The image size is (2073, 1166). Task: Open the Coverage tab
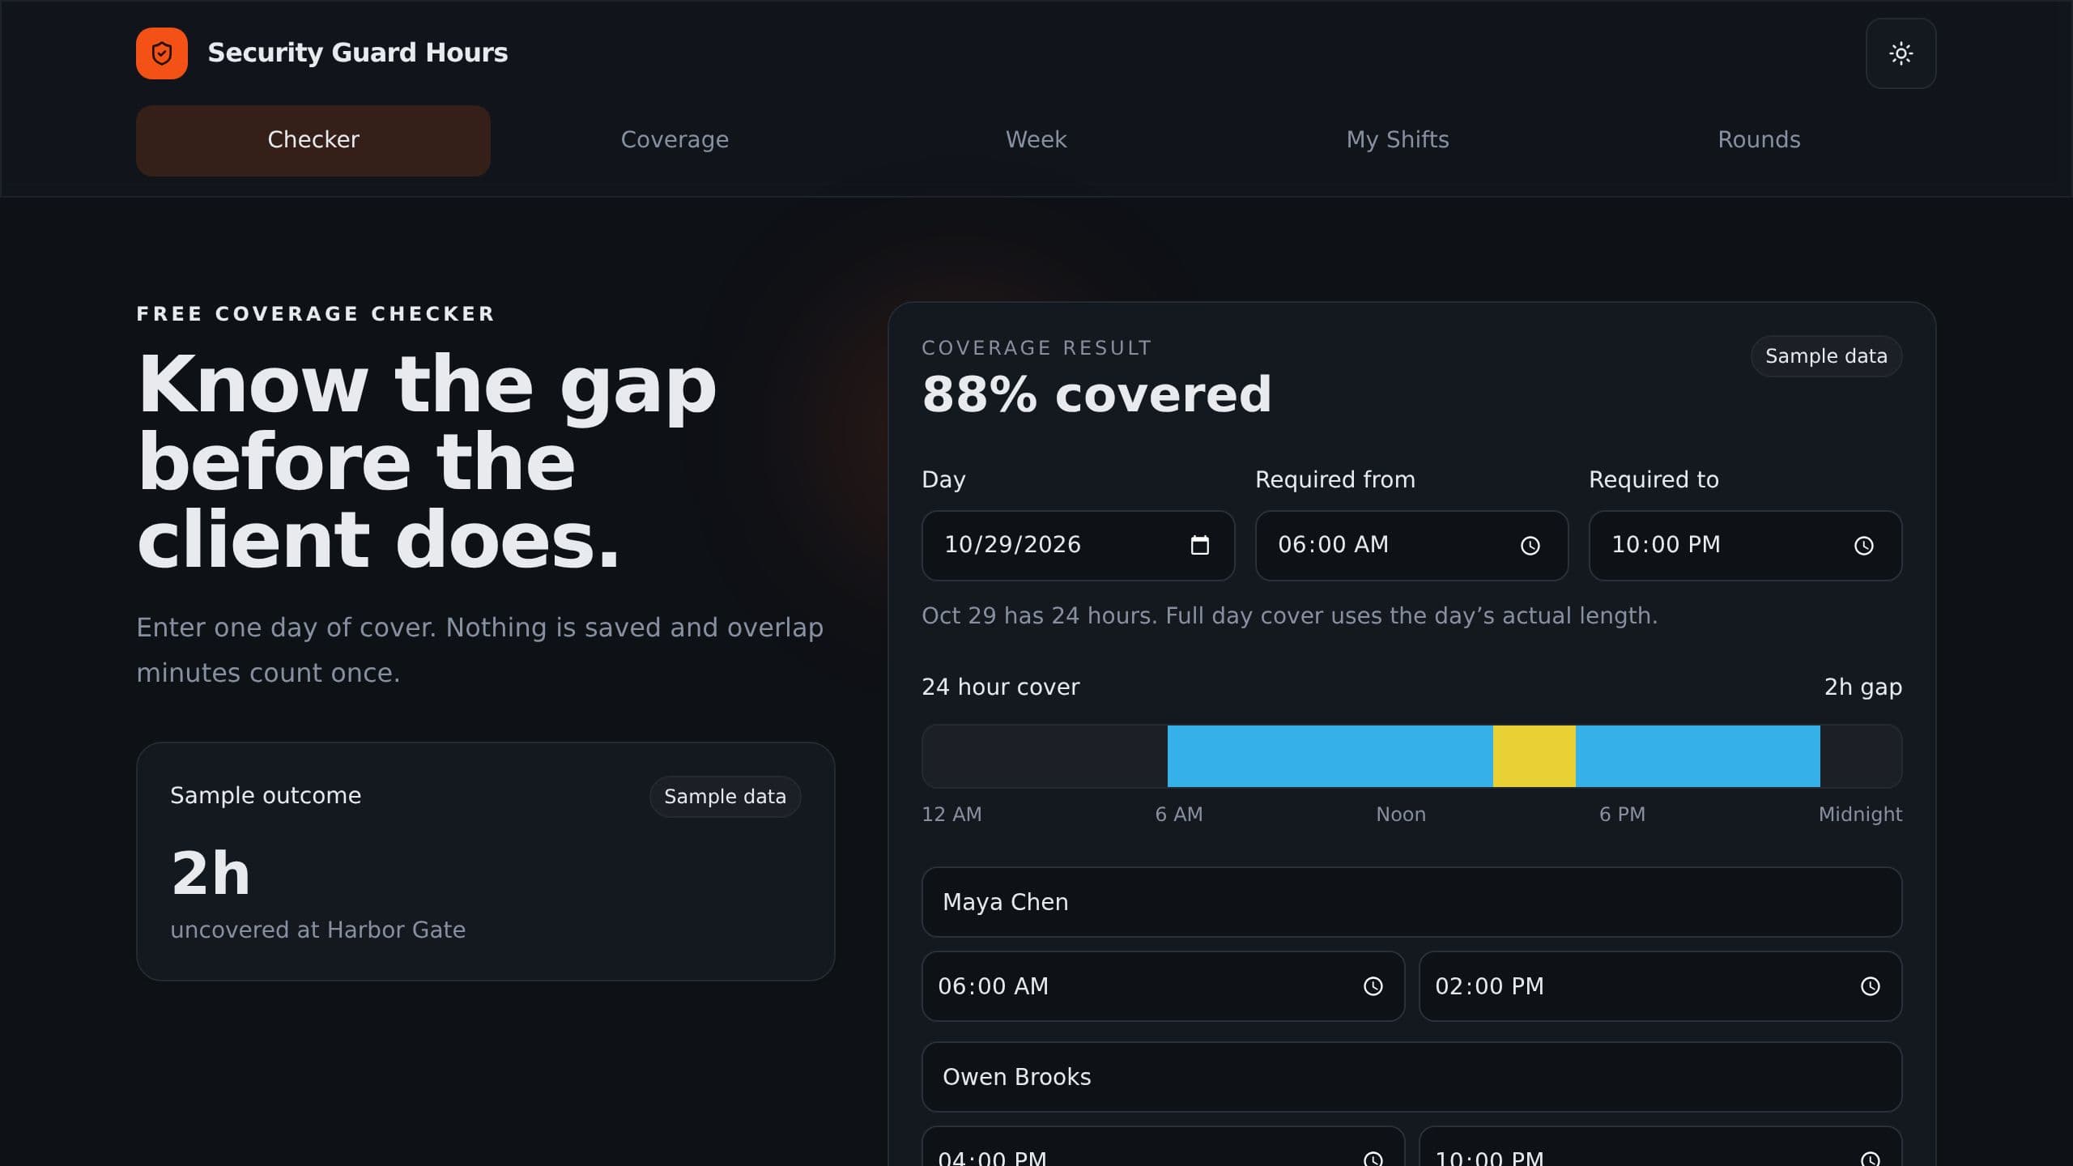click(x=675, y=140)
